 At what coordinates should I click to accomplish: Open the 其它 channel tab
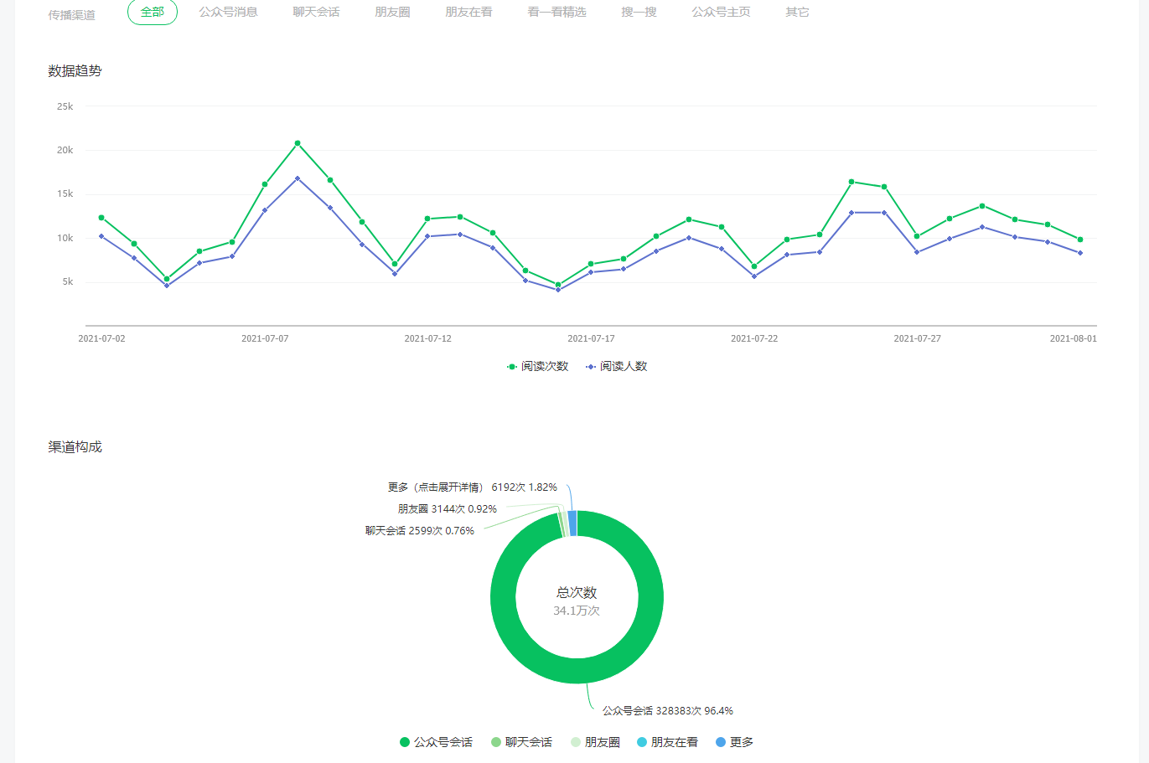point(797,13)
